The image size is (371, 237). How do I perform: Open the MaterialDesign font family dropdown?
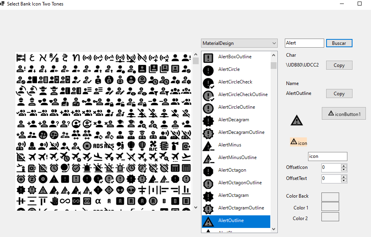(274, 43)
